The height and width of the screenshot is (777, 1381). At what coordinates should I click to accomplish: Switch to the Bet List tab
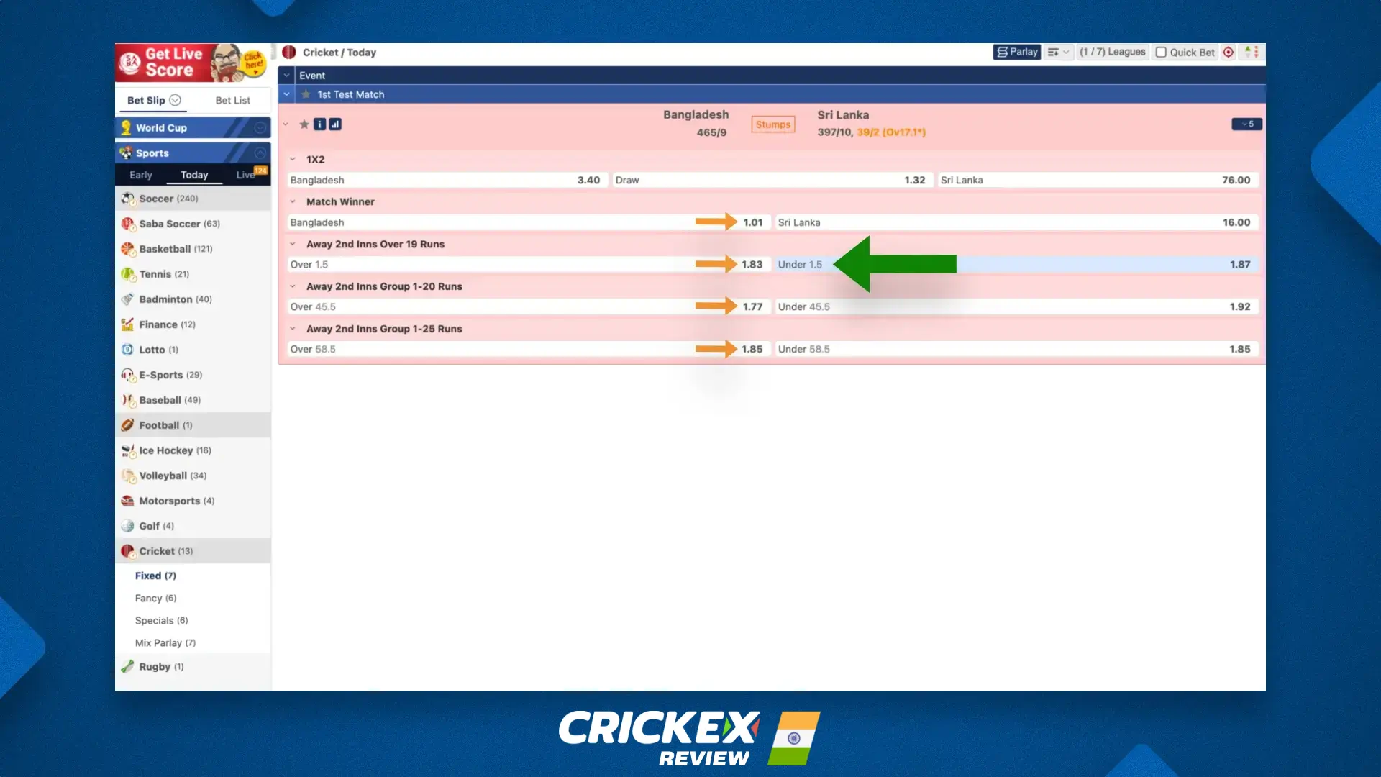pos(232,100)
